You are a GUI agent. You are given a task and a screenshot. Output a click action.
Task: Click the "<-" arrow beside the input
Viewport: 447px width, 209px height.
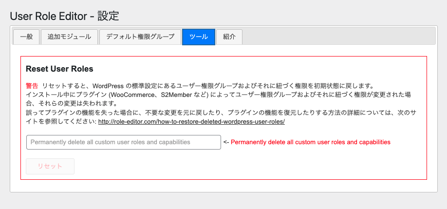[x=226, y=142]
